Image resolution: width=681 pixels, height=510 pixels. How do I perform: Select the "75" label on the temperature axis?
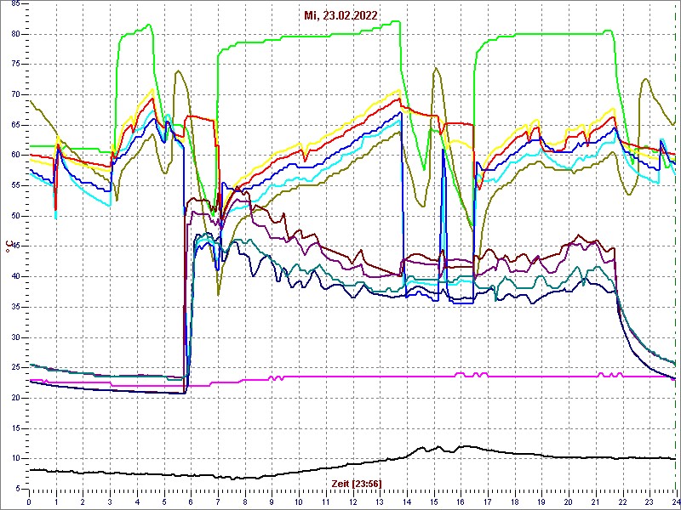(15, 65)
